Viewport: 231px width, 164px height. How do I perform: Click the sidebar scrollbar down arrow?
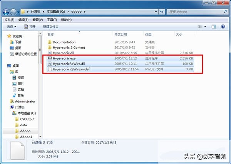(x=40, y=137)
